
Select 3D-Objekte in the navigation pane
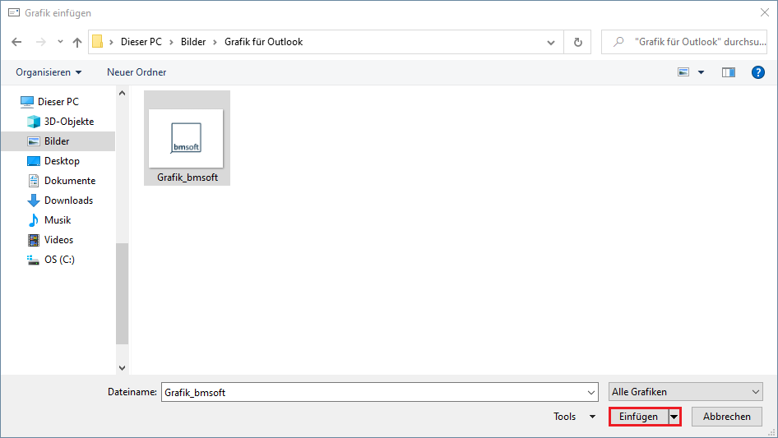(x=68, y=122)
